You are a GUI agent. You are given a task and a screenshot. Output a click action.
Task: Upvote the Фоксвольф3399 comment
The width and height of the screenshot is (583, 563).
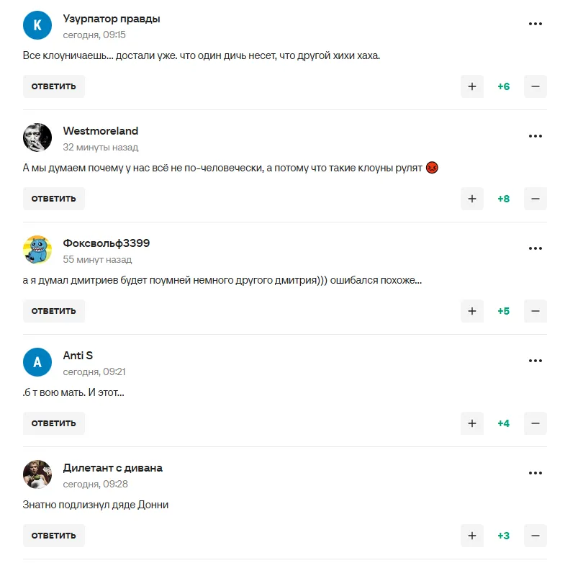pyautogui.click(x=472, y=311)
